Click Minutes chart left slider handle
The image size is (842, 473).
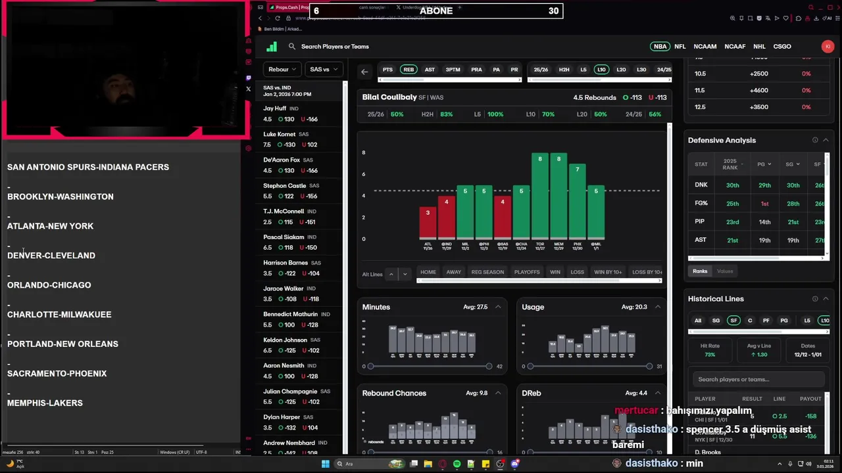(x=370, y=366)
